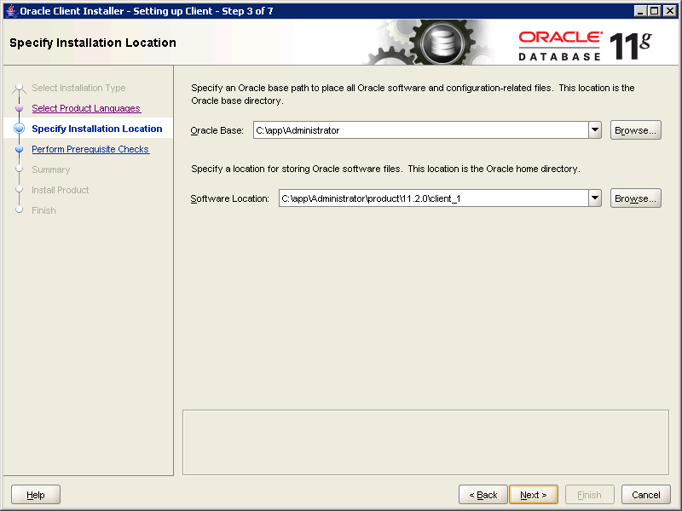Select the Specify Installation Location step
The height and width of the screenshot is (511, 682).
[x=97, y=129]
